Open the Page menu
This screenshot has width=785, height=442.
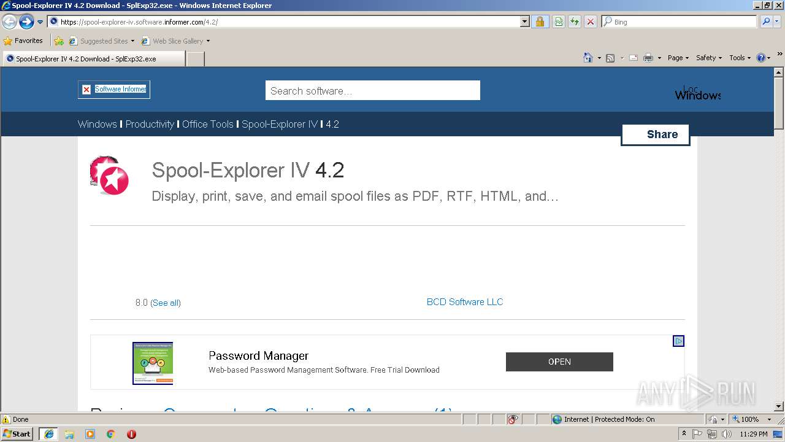[x=678, y=58]
